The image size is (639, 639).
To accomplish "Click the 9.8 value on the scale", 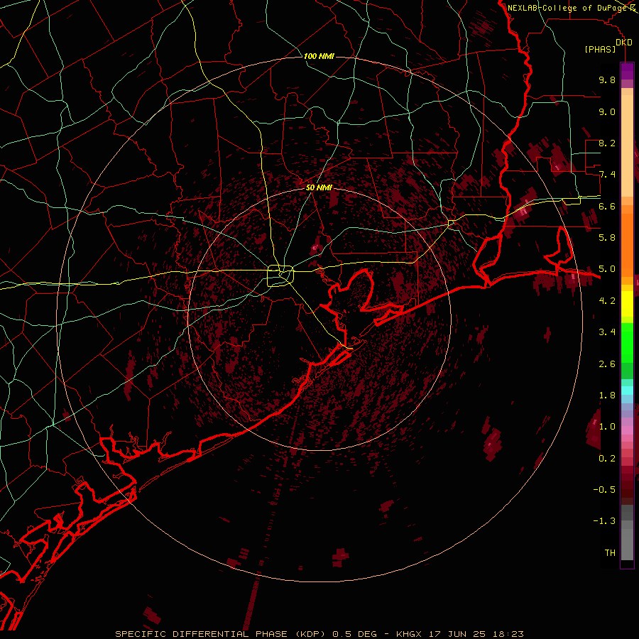I will [x=607, y=80].
